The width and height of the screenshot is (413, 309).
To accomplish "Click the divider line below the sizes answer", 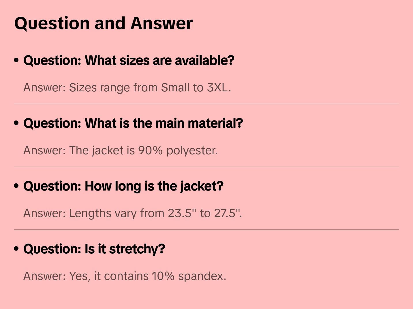I will 206,104.
